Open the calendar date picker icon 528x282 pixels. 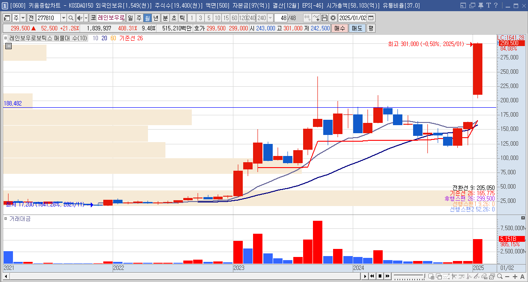click(x=371, y=18)
